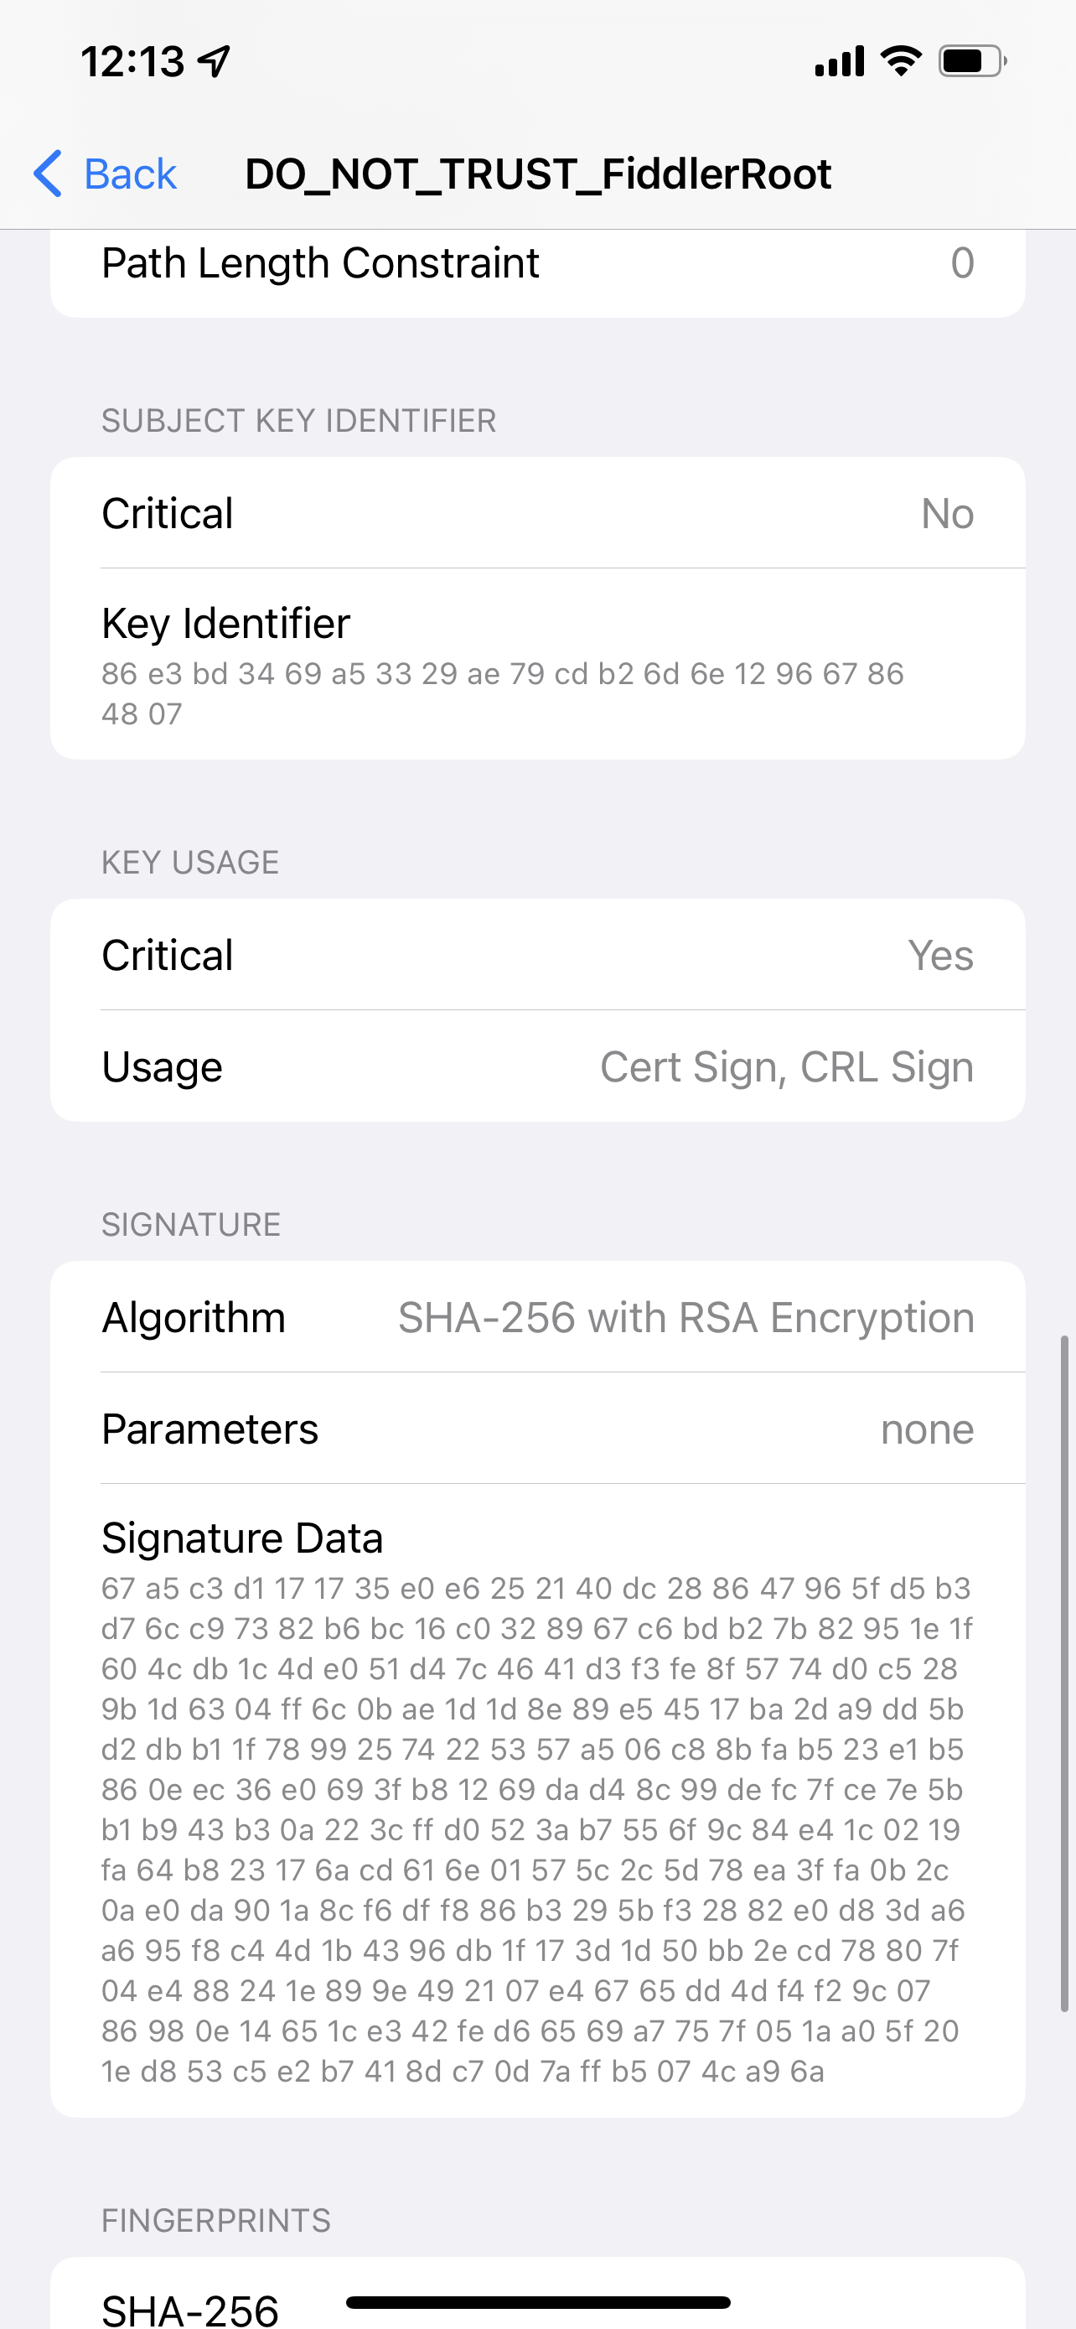This screenshot has height=2329, width=1076.
Task: Tap the battery indicator icon
Action: tap(972, 61)
